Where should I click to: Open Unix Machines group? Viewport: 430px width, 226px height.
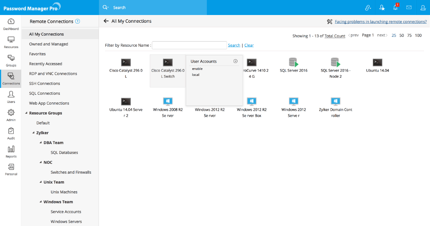64,192
